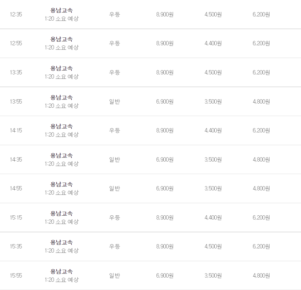Click 일반 grade in 14:35 row

[115, 160]
